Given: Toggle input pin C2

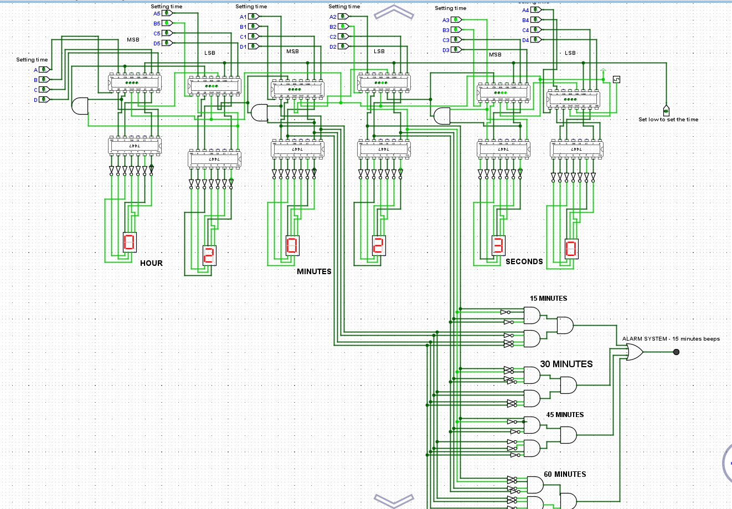Looking at the screenshot, I should pyautogui.click(x=343, y=37).
